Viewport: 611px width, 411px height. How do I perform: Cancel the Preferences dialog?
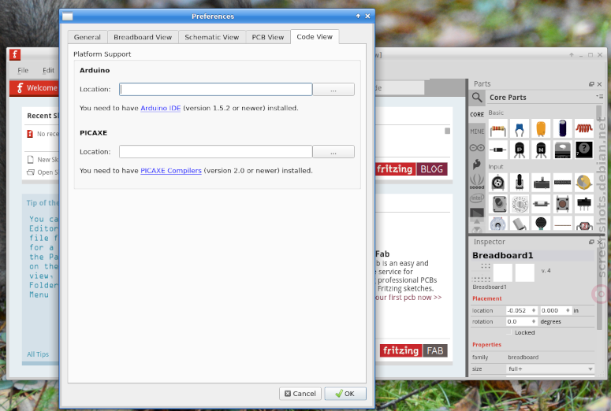300,394
